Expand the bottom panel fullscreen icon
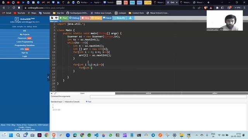248x139 pixels. [55, 93]
